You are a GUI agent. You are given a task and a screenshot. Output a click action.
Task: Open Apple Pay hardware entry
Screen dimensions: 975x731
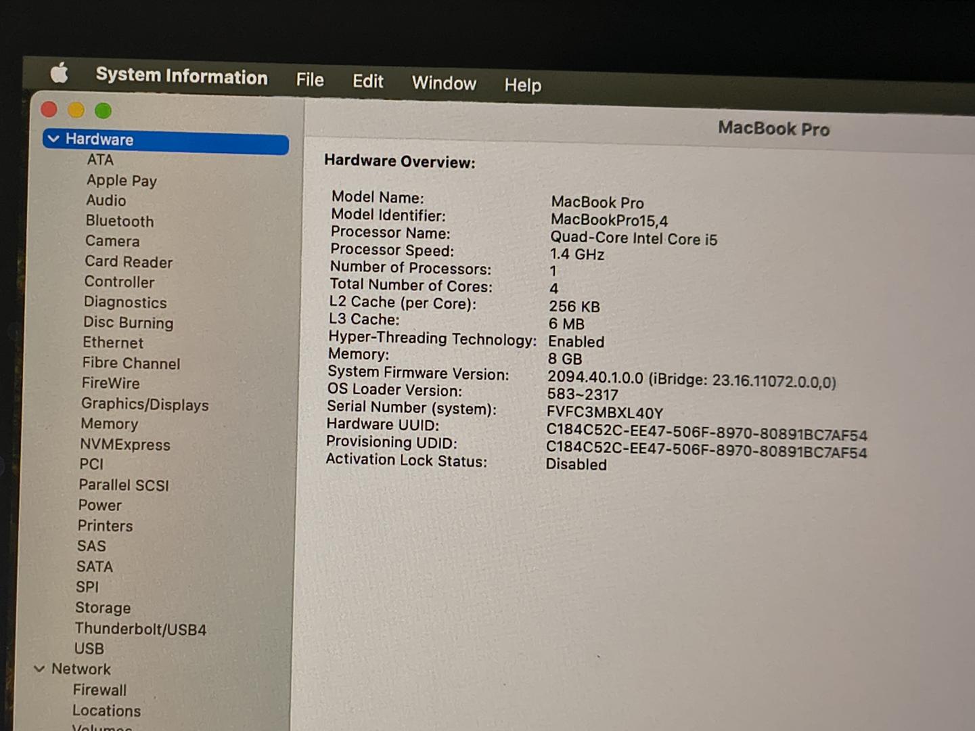[x=122, y=181]
